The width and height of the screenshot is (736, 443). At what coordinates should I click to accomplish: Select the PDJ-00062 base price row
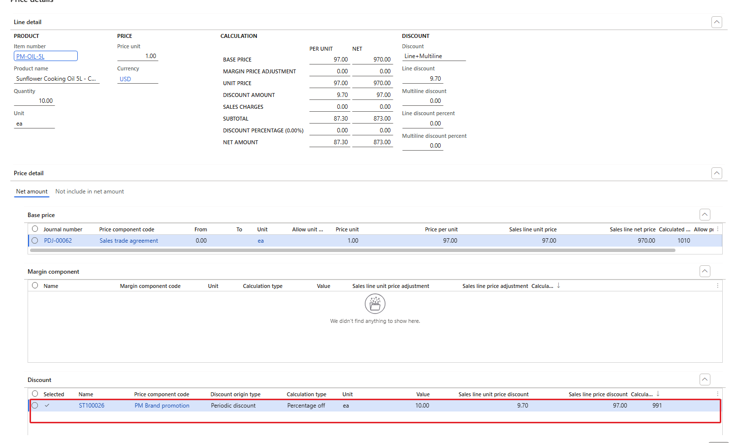pos(35,241)
